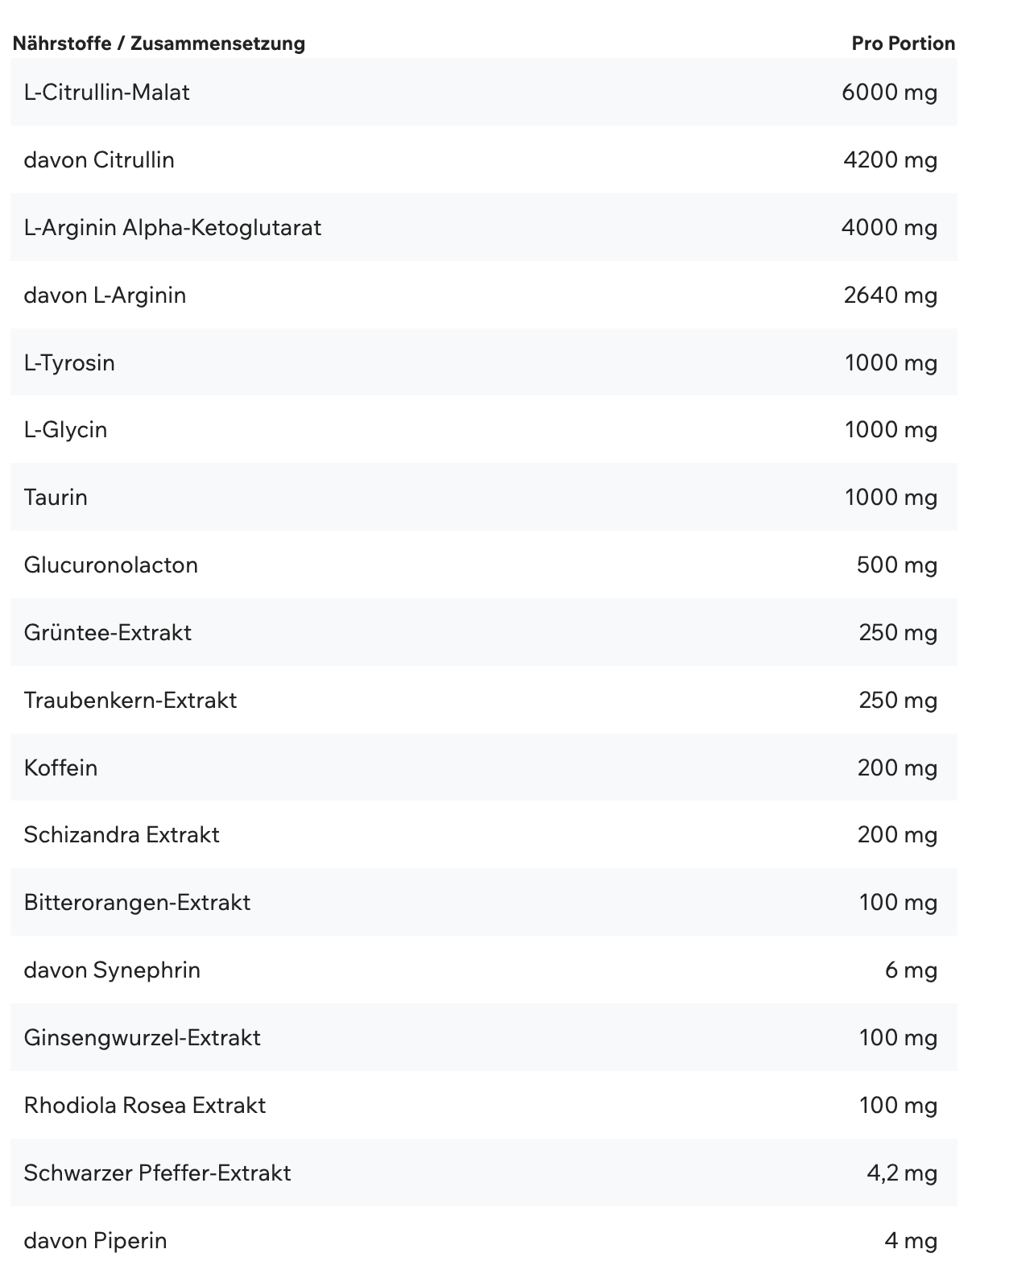Screen dimensions: 1034x1274
Task: Click the 500 mg amount value
Action: [x=896, y=565]
